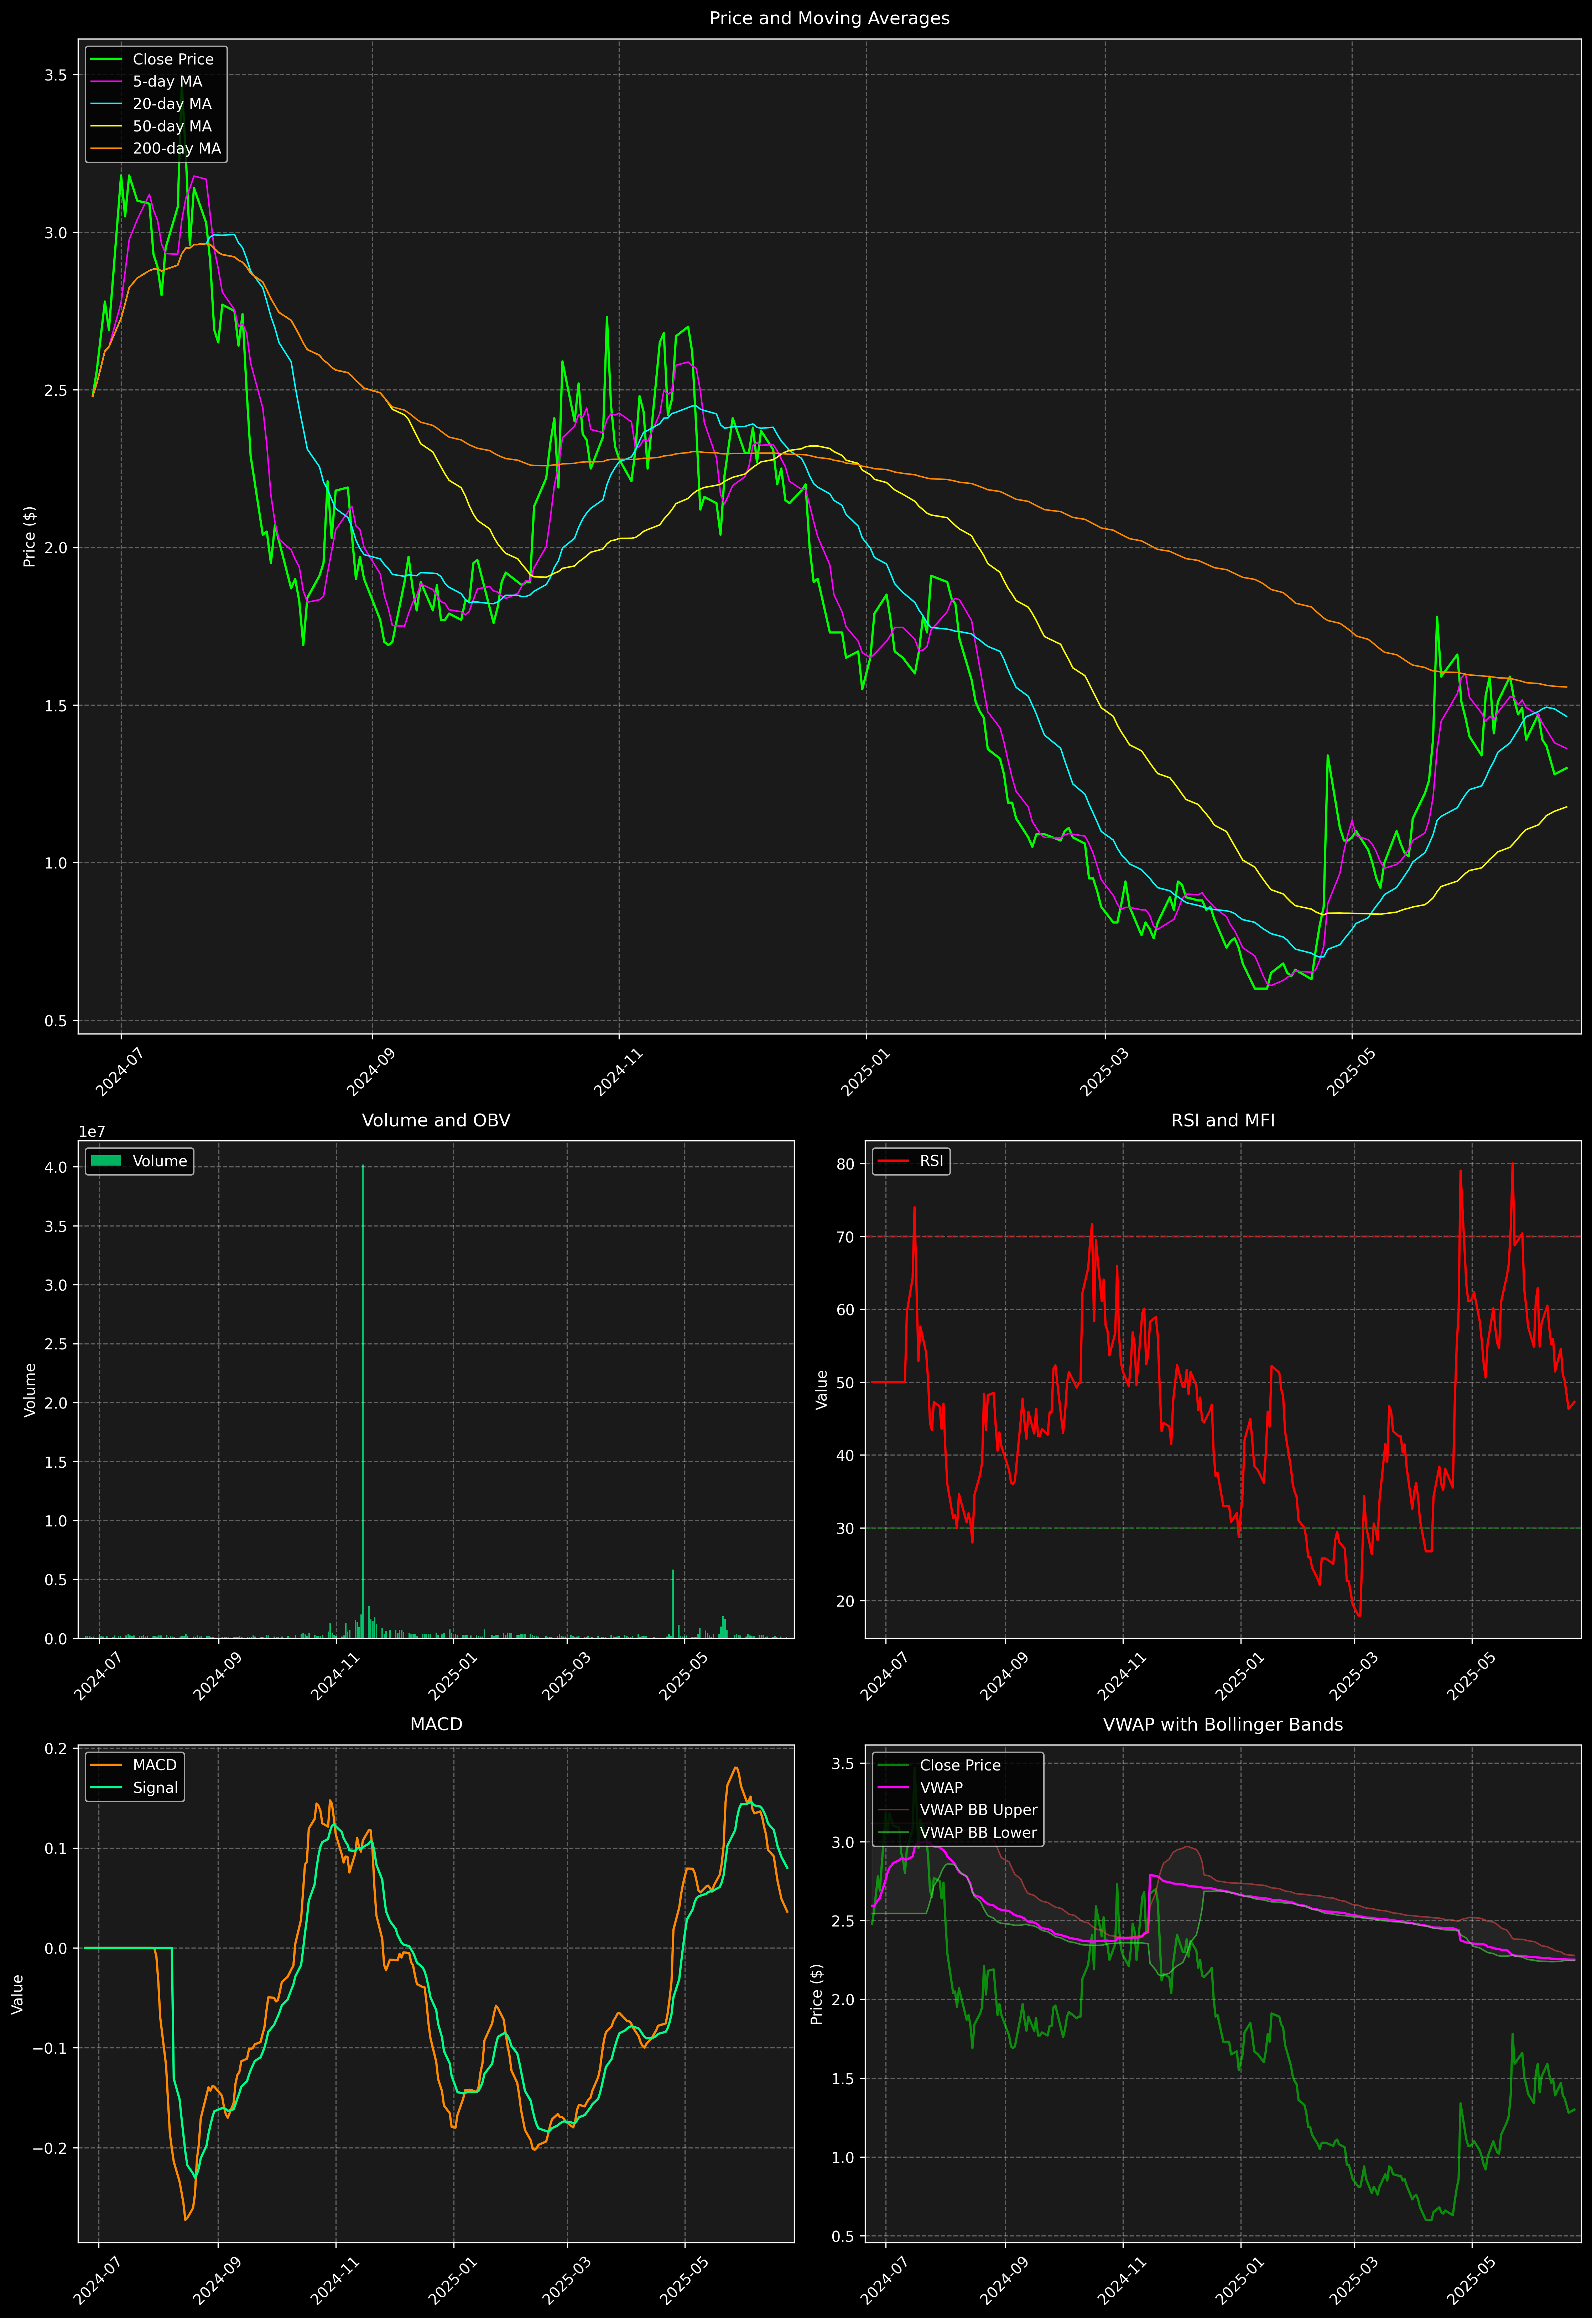This screenshot has height=2318, width=1592.
Task: Click the 'Price and Moving Averages' chart title
Action: [829, 18]
